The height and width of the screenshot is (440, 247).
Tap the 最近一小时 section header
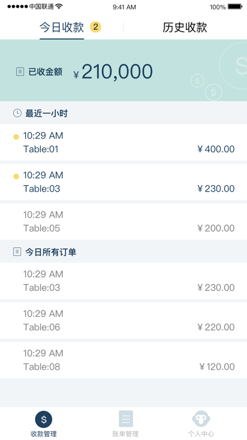(x=123, y=113)
